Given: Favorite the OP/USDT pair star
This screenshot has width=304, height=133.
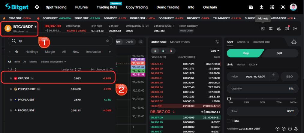Looking at the screenshot, I should tap(11, 78).
